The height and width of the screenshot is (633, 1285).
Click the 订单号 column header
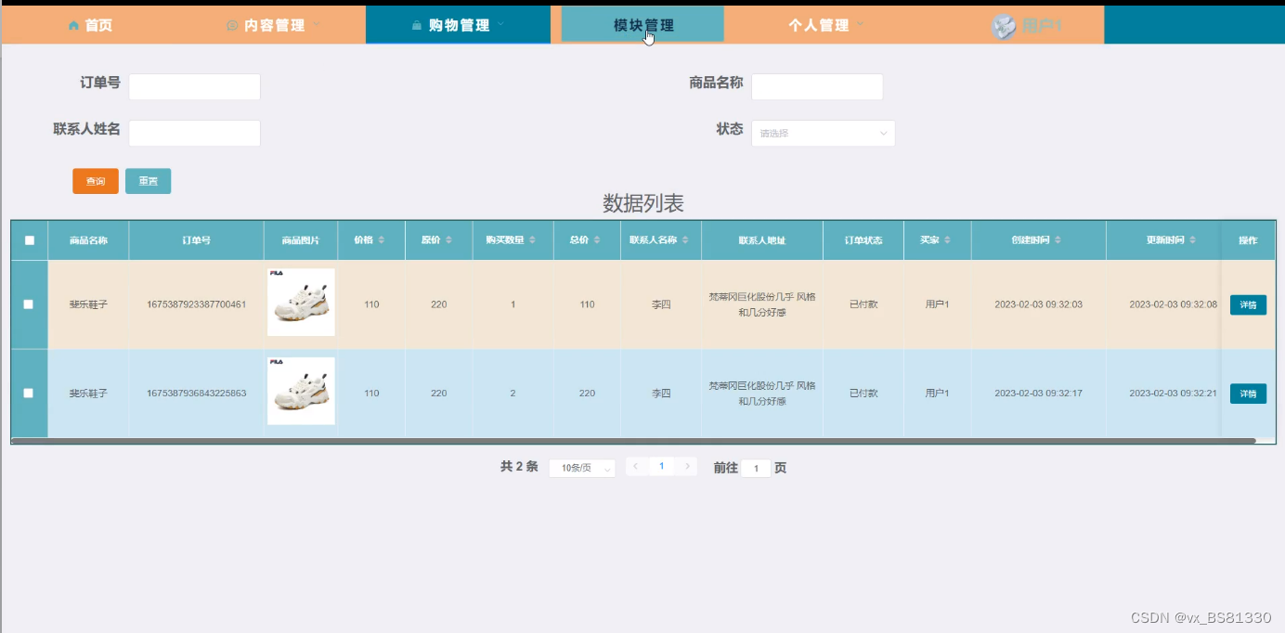196,240
